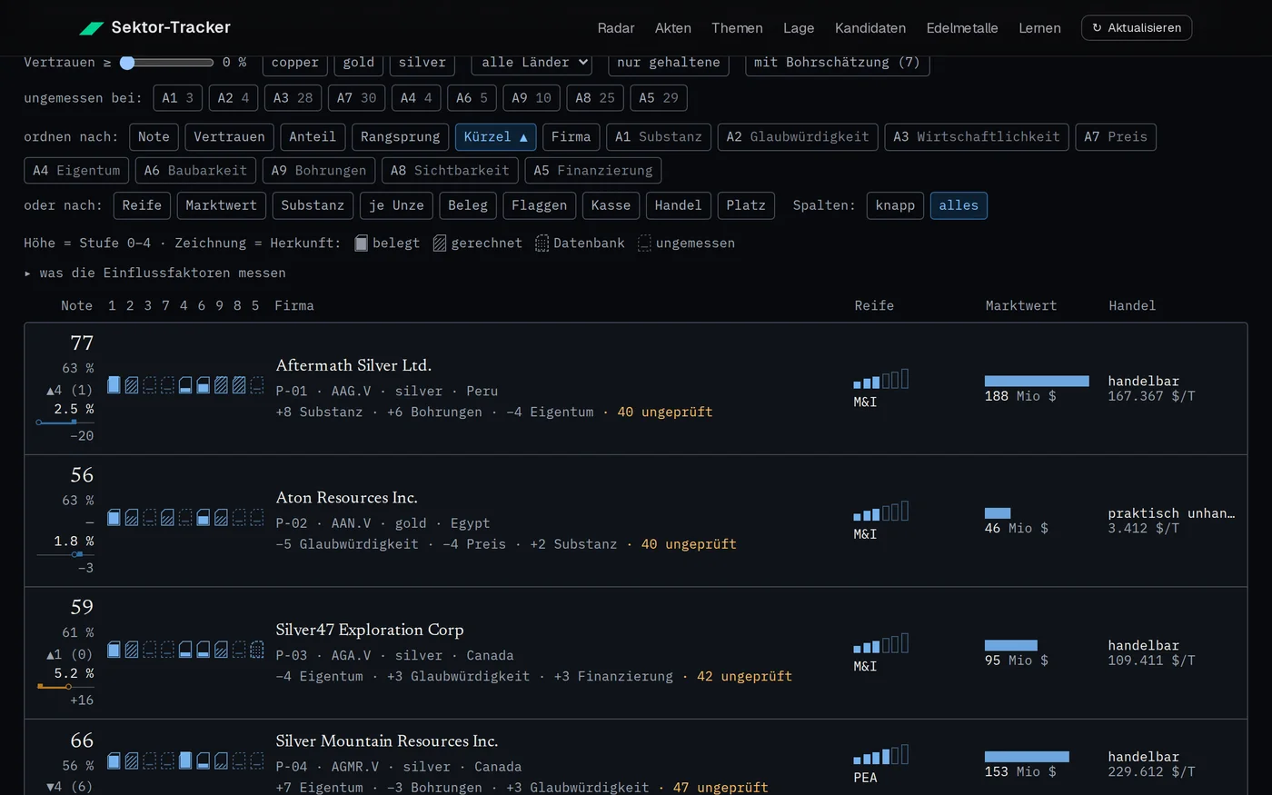Click the dashed 'ungemessen' legend glyph
Screen dimensions: 1272x795
[644, 243]
